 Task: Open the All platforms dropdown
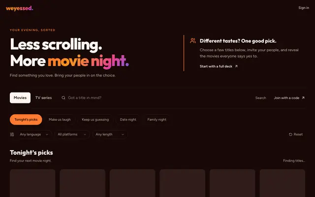point(72,134)
